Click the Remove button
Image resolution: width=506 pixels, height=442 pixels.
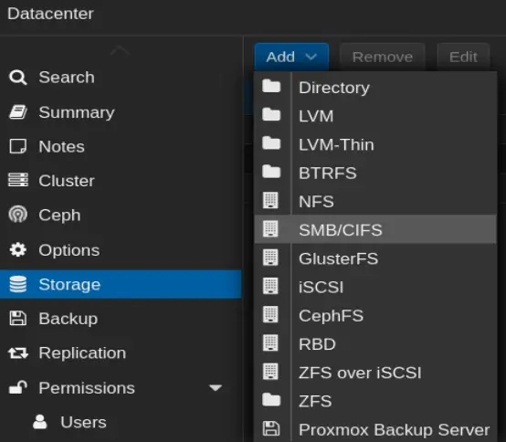coord(383,58)
